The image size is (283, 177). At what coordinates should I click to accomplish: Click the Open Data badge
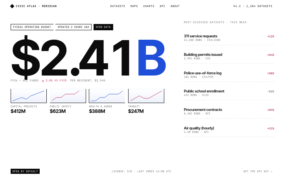click(x=103, y=27)
